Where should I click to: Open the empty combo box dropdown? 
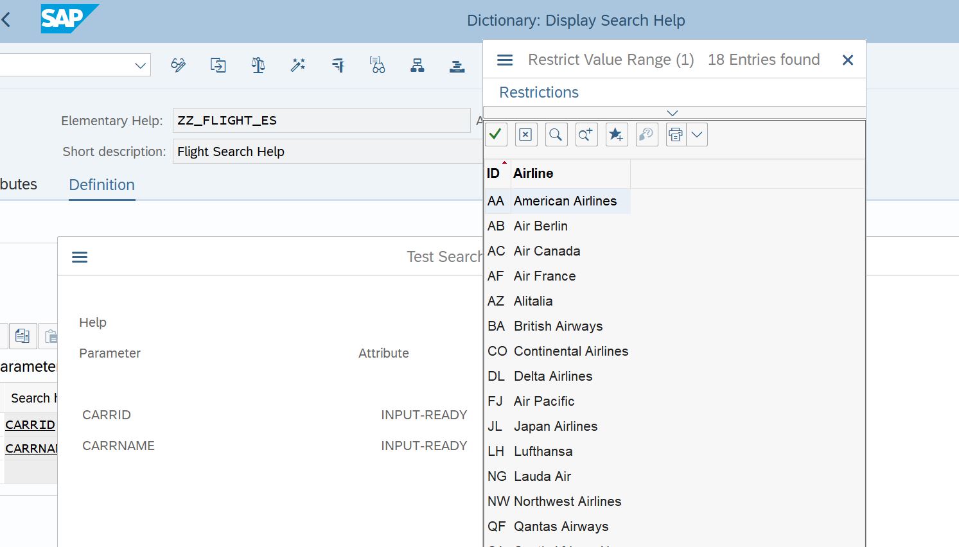[139, 64]
